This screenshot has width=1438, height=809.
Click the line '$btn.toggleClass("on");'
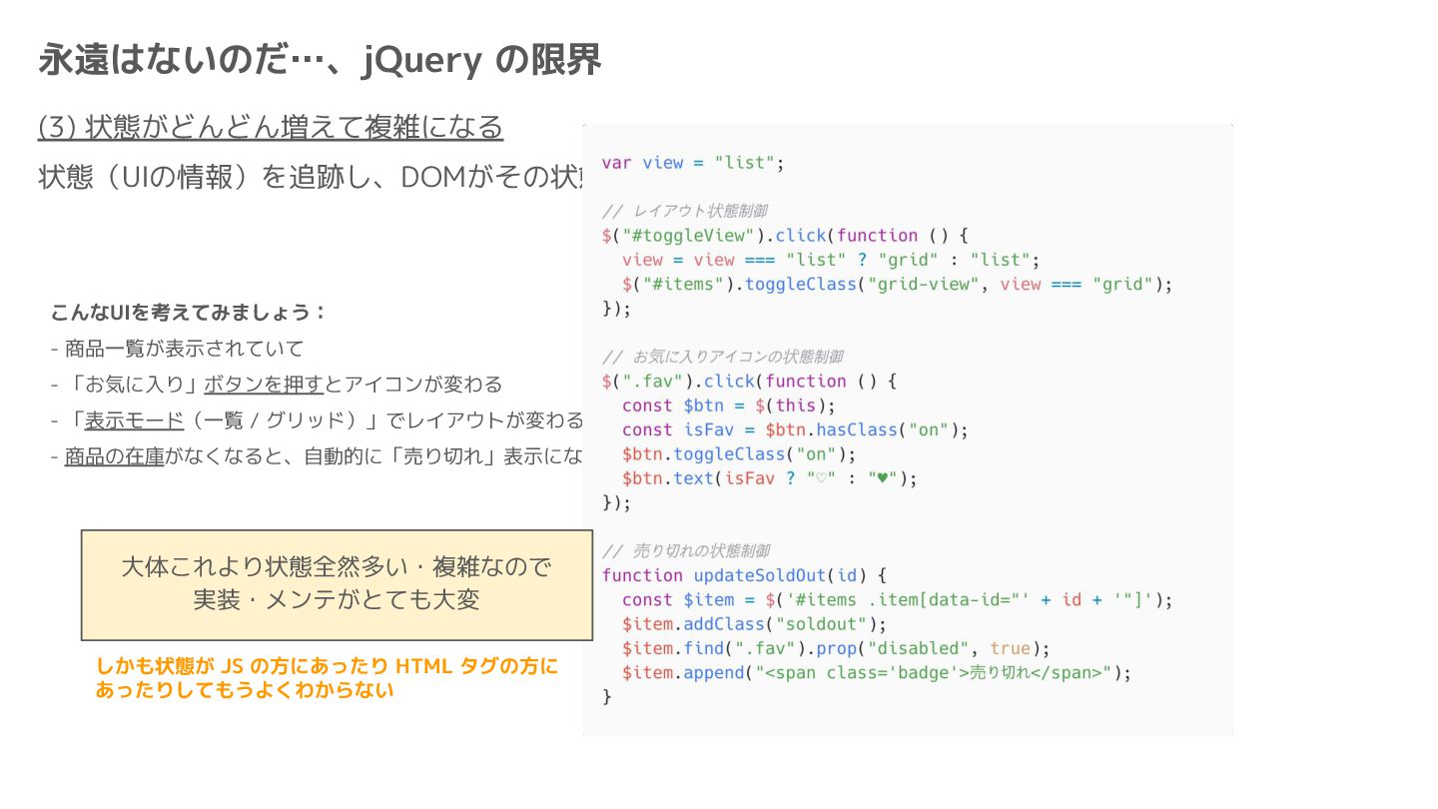(x=739, y=454)
